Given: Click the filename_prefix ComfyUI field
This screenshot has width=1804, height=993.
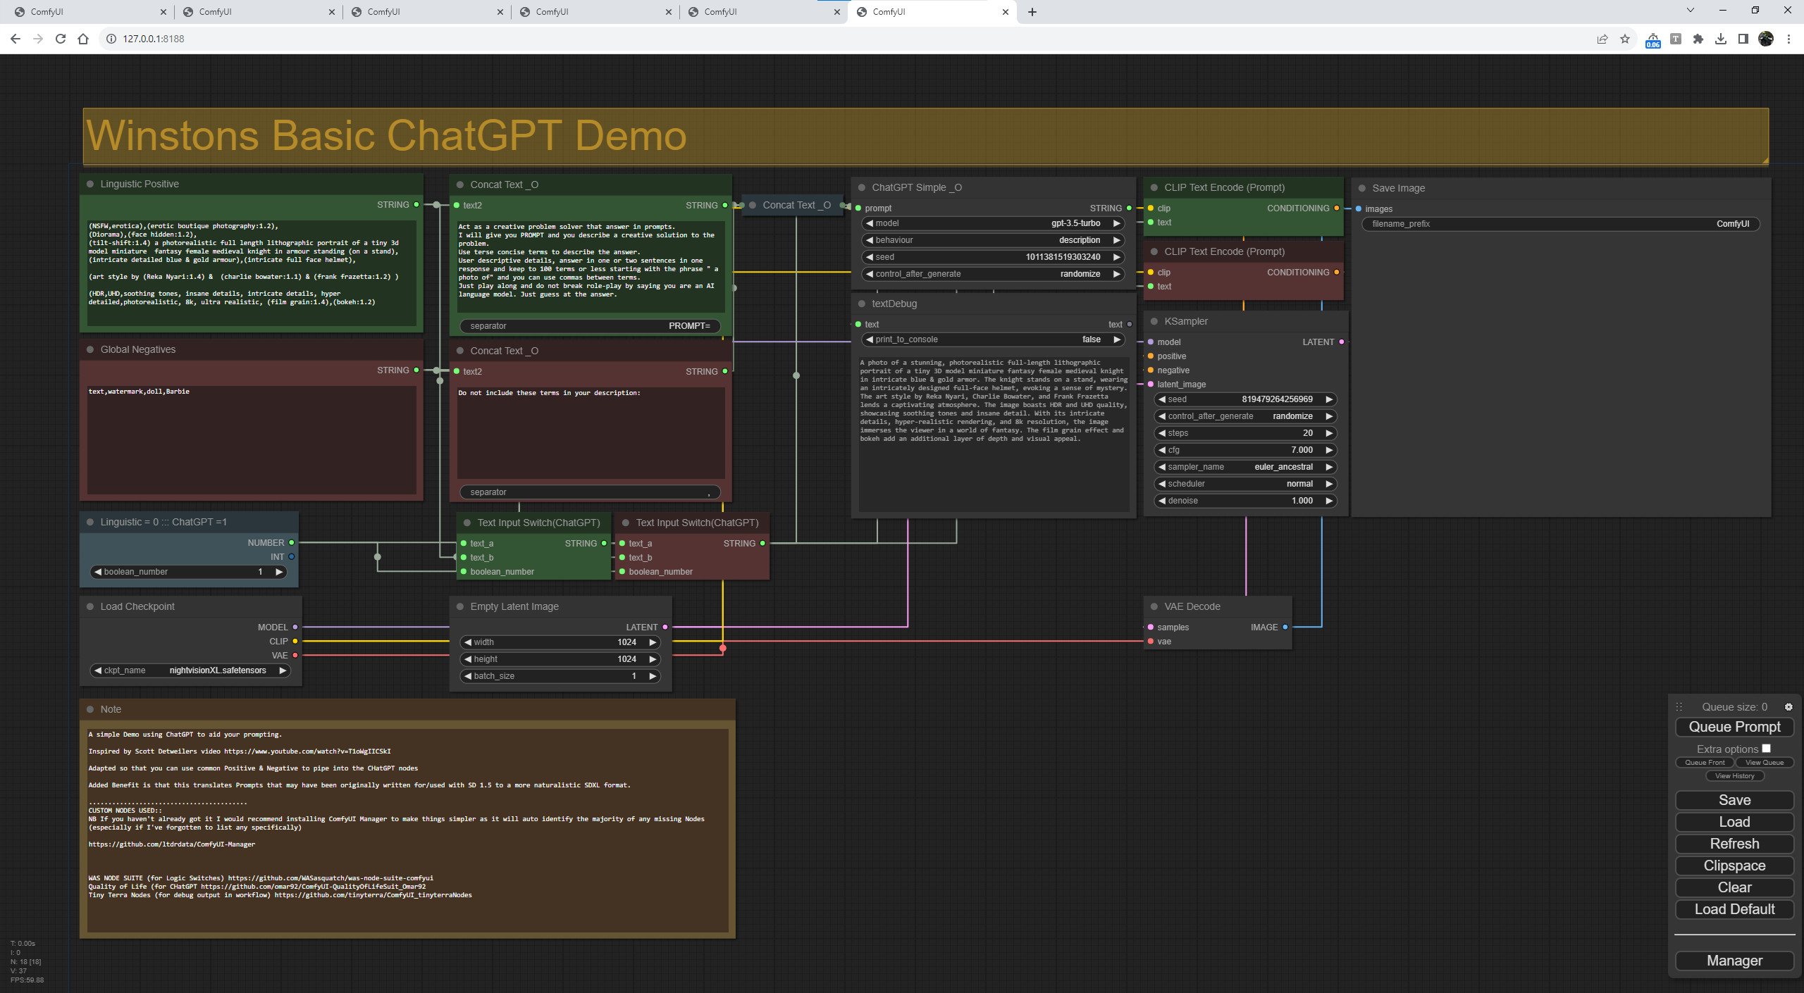Looking at the screenshot, I should point(1560,224).
